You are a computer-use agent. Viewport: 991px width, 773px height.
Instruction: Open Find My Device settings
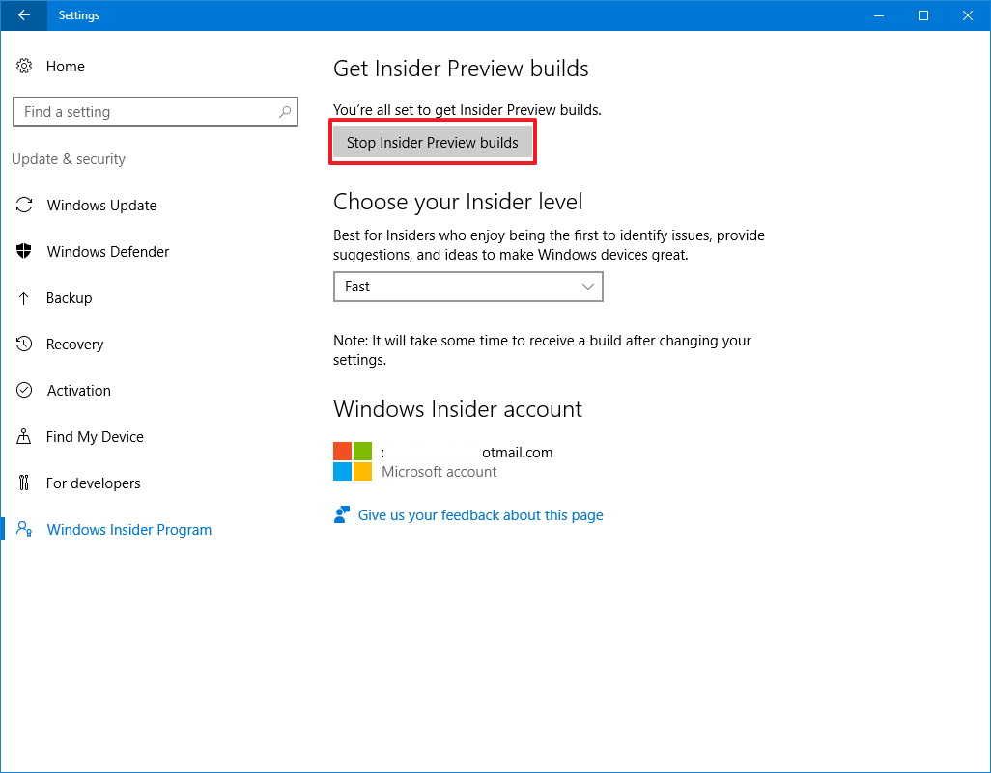pyautogui.click(x=92, y=436)
